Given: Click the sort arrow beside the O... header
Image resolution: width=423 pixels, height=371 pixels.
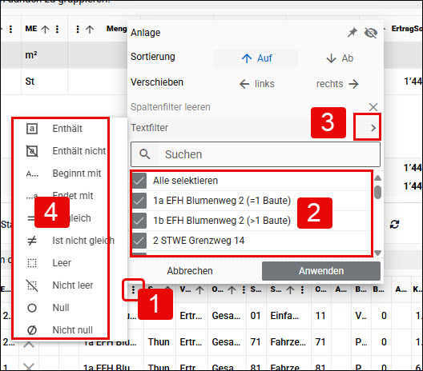Looking at the screenshot, I should pyautogui.click(x=232, y=290).
